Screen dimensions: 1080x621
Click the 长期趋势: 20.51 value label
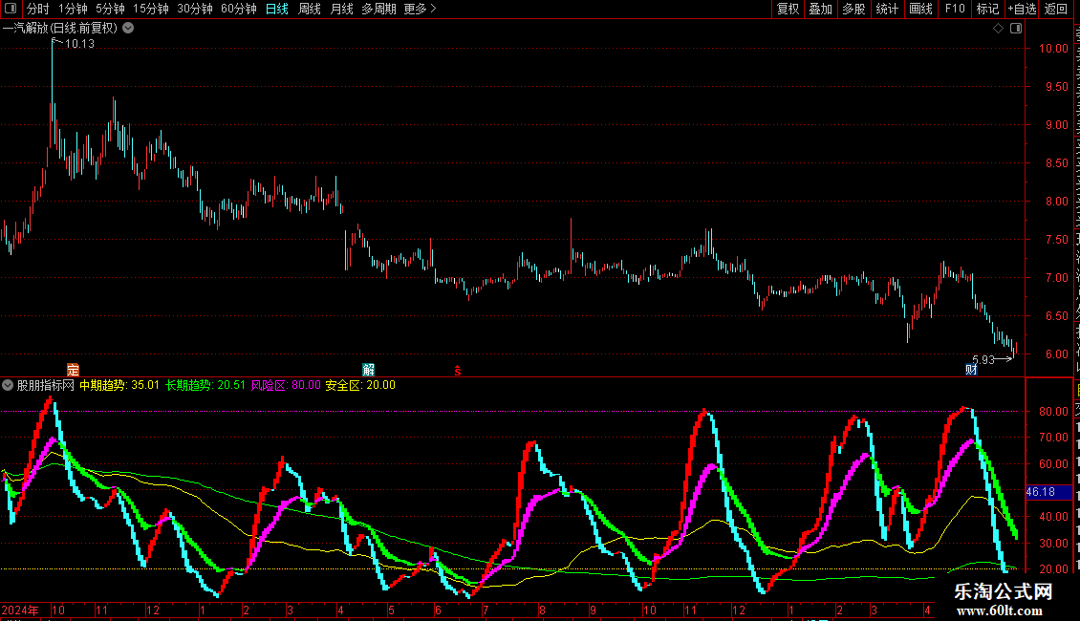coord(205,386)
